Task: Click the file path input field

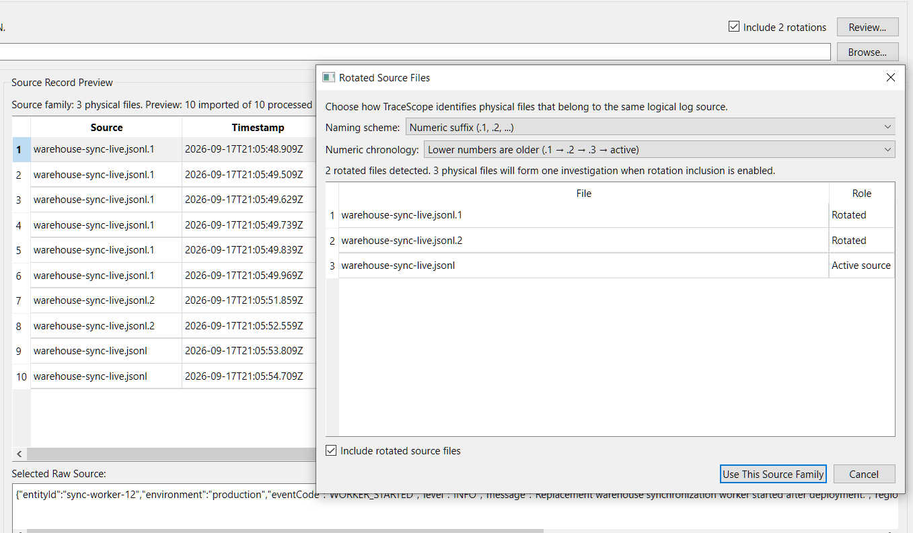Action: tap(415, 52)
